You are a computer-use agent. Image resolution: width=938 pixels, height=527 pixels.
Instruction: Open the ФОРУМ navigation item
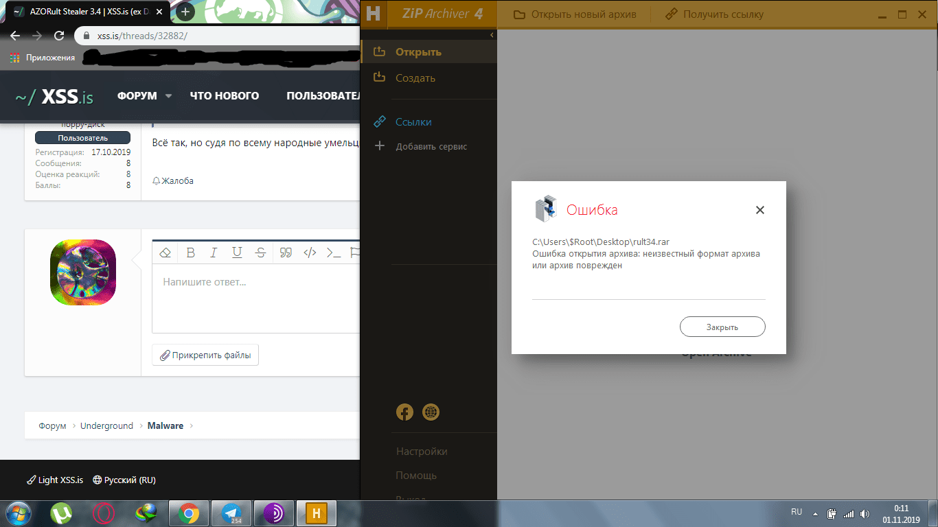[x=137, y=96]
